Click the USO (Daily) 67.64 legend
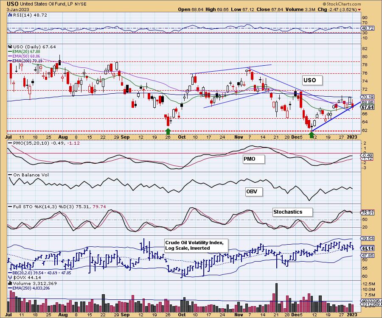382x318 pixels. tap(34, 47)
